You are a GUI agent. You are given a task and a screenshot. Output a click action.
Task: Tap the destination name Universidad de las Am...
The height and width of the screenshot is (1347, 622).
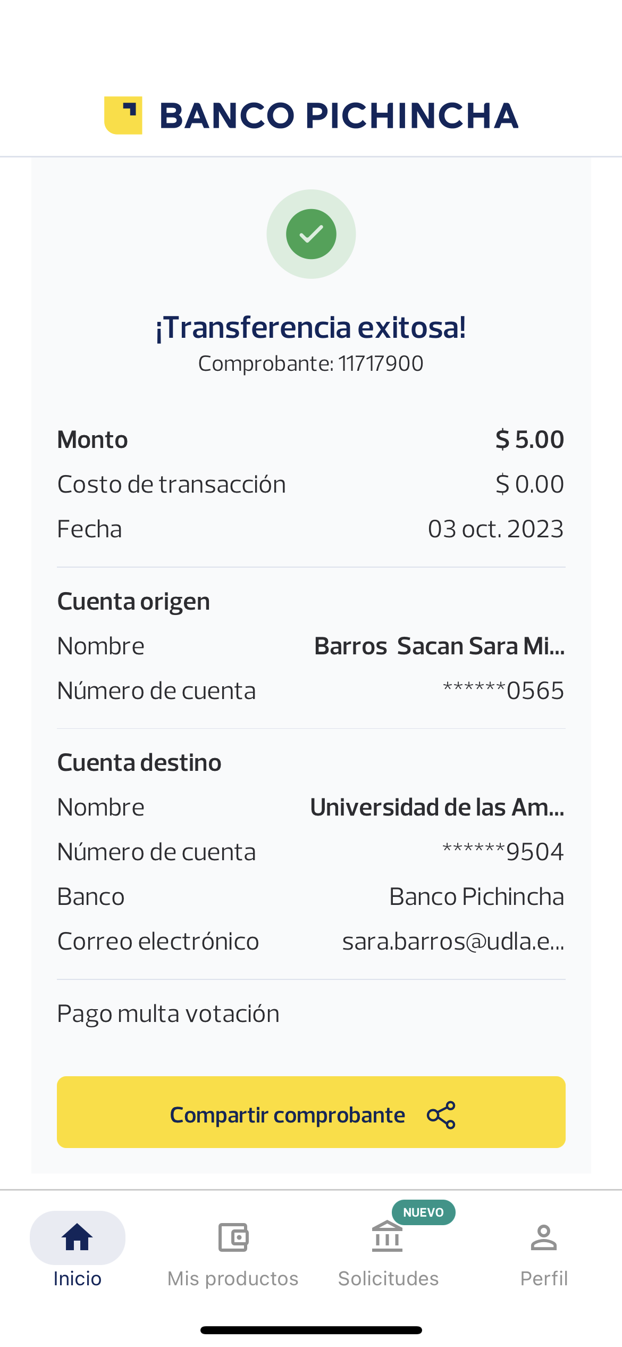click(437, 808)
